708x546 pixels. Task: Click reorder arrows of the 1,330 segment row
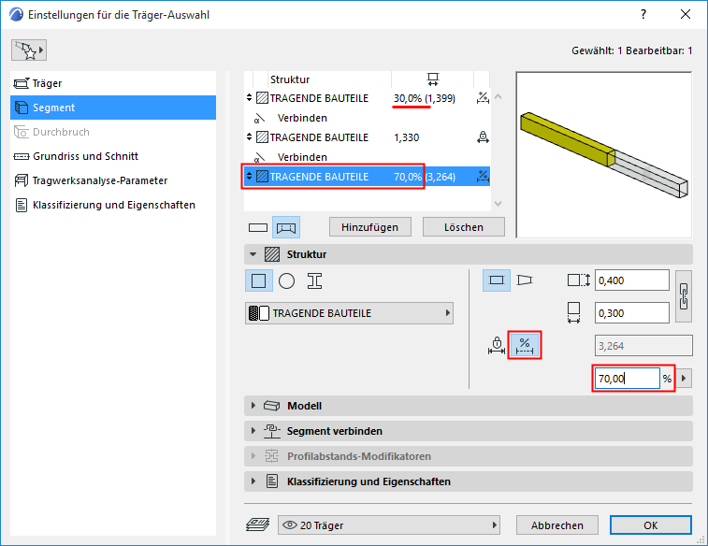[249, 136]
